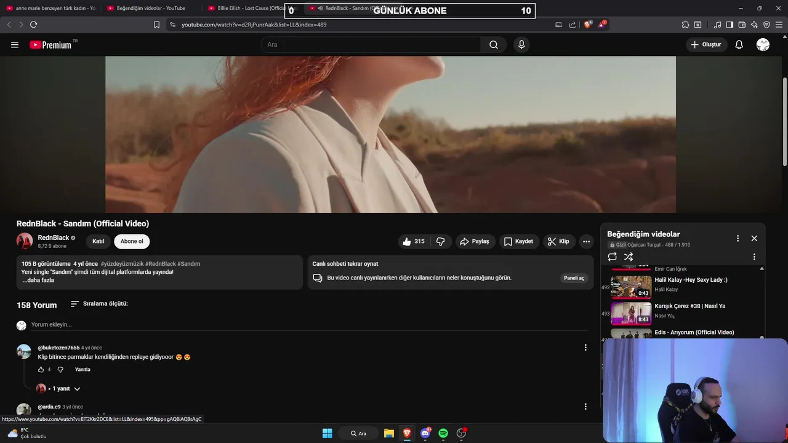Open the Sıralama ölçütü sort dropdown
788x443 pixels.
99,304
